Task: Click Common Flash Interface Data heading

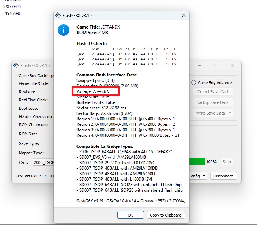Action: coord(107,75)
